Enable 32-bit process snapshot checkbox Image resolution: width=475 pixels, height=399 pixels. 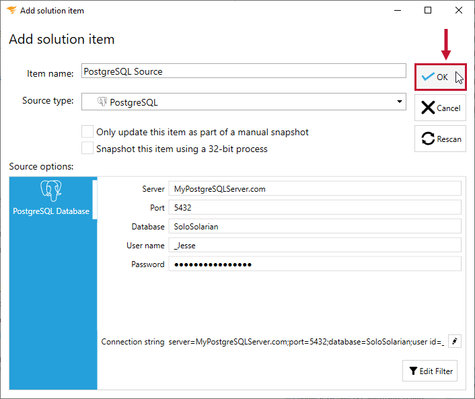pos(87,149)
